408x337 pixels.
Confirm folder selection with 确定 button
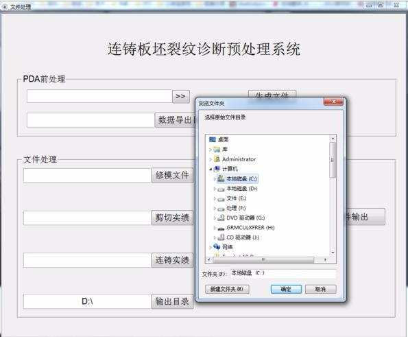point(286,289)
